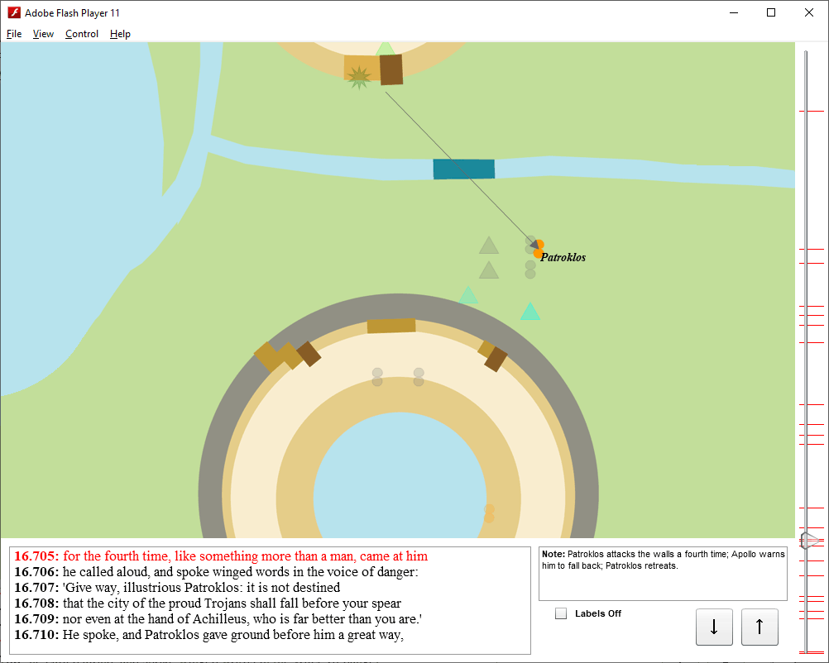Select line 16.709 mentioning Achilleus
This screenshot has height=663, width=829.
218,618
